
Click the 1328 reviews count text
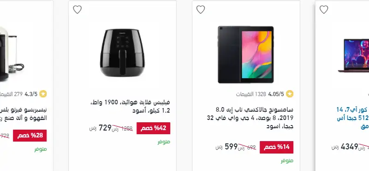(251, 94)
